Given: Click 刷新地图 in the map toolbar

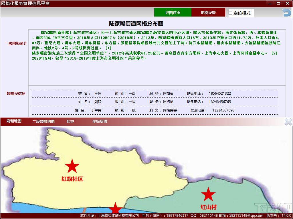Looking at the screenshot, I should click(14, 121).
